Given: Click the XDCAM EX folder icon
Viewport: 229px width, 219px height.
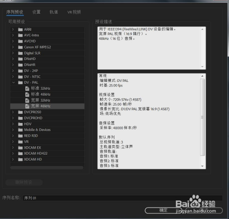Looking at the screenshot, I should pyautogui.click(x=20, y=148).
